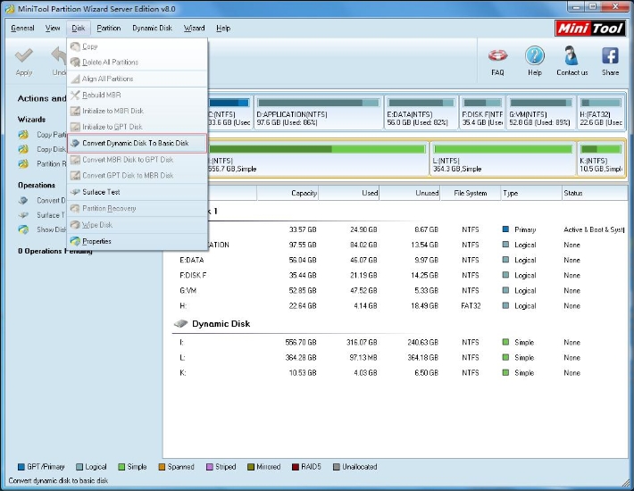Click the Properties icon in the Disk menu
This screenshot has height=491, width=634.
pos(75,241)
